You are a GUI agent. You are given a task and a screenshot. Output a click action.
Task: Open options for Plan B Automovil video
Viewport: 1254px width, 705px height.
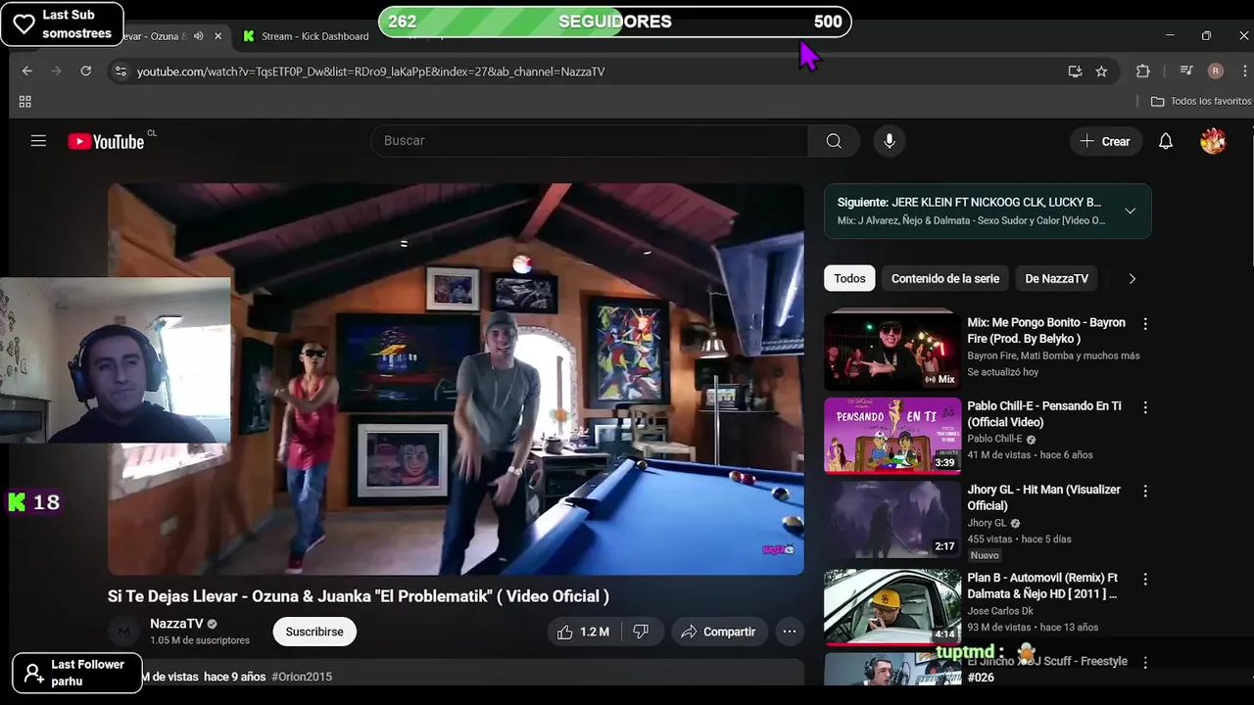[1145, 580]
